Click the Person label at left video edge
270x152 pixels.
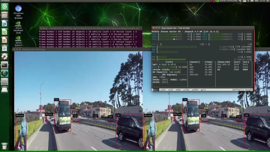[19, 115]
